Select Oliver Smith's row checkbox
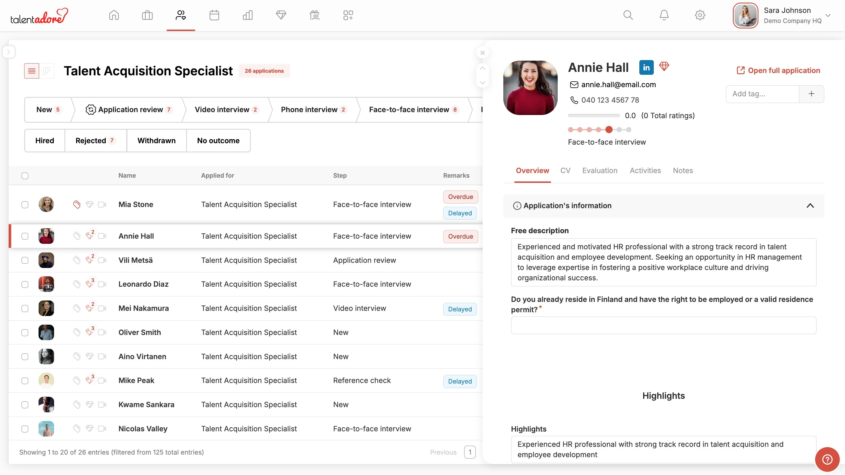 coord(25,333)
